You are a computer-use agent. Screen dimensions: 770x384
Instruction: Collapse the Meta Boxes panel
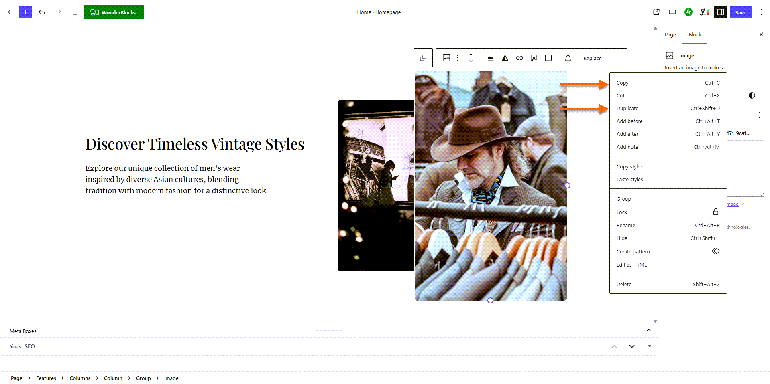pos(649,331)
